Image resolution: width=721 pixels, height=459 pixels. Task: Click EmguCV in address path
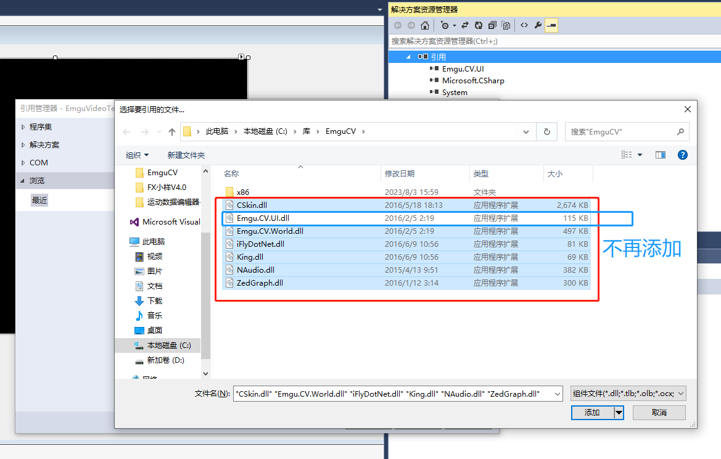340,131
